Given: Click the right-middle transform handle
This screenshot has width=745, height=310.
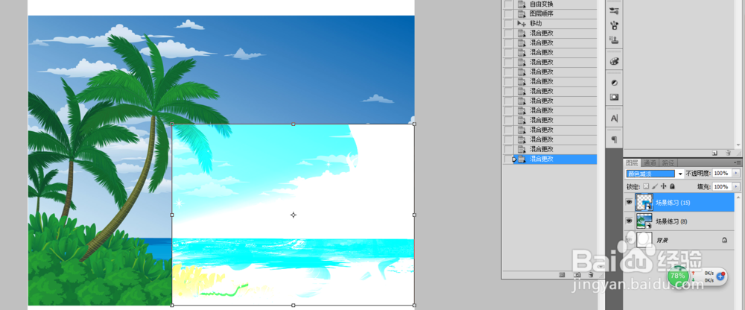Looking at the screenshot, I should point(414,215).
